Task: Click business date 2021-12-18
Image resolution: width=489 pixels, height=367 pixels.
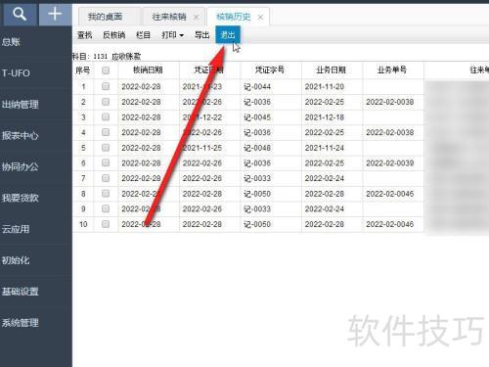Action: pyautogui.click(x=325, y=117)
